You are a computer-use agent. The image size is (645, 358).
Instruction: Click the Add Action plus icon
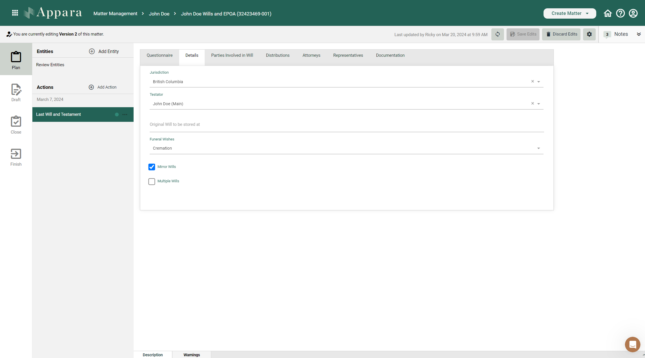91,87
